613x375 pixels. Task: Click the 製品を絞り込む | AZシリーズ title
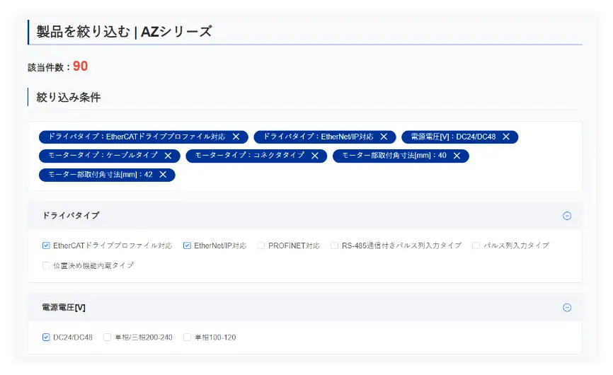pyautogui.click(x=124, y=32)
